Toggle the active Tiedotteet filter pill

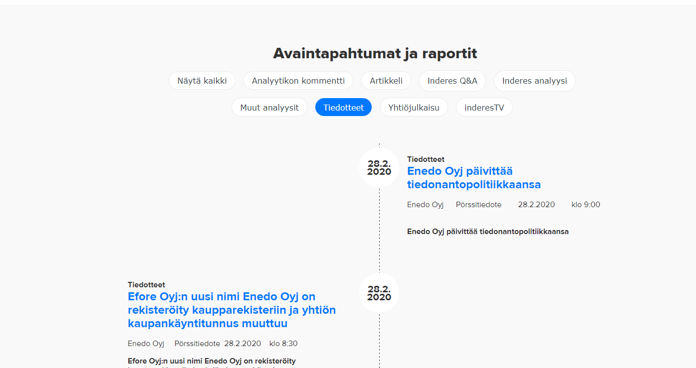coord(343,107)
